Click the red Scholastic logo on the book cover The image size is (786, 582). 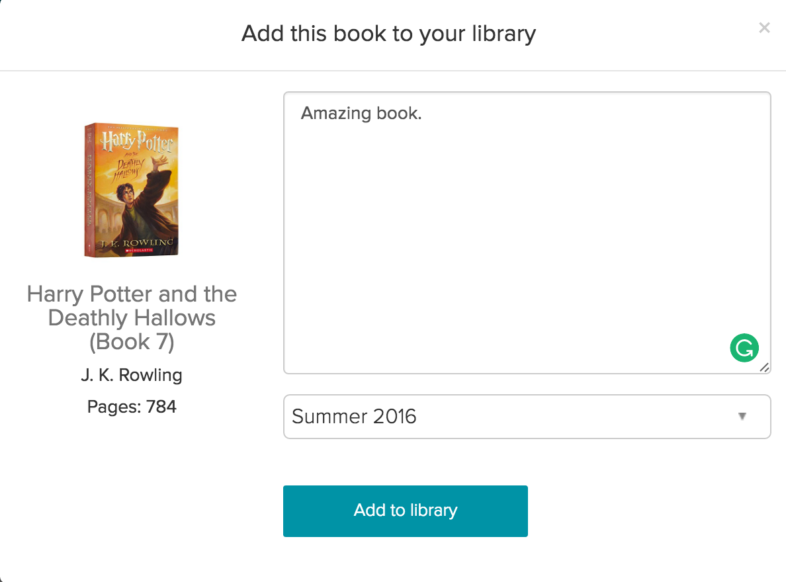click(140, 249)
